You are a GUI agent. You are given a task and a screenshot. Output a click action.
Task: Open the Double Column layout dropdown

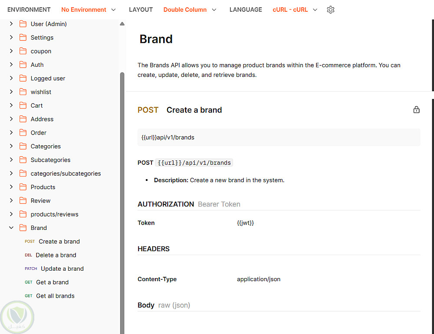[x=190, y=10]
